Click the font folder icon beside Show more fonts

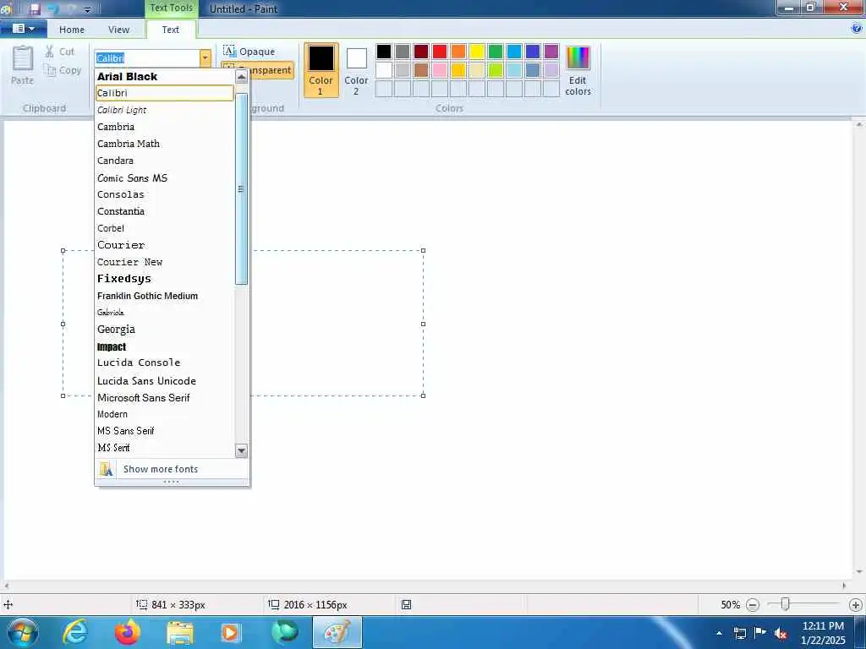coord(106,469)
